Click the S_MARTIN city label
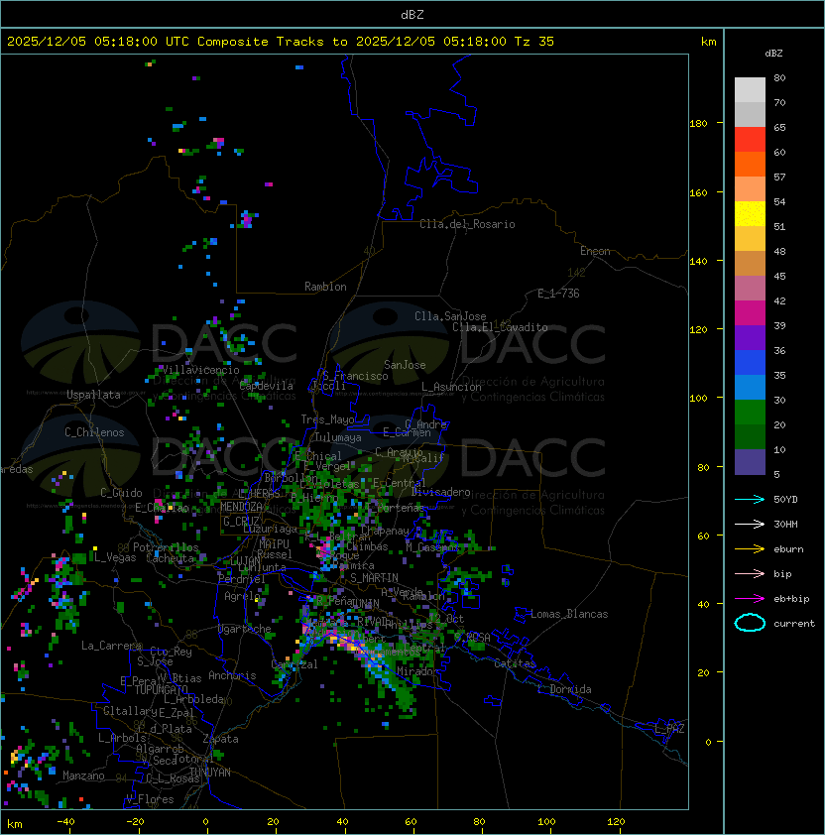Viewport: 825px width, 835px height. click(x=374, y=578)
